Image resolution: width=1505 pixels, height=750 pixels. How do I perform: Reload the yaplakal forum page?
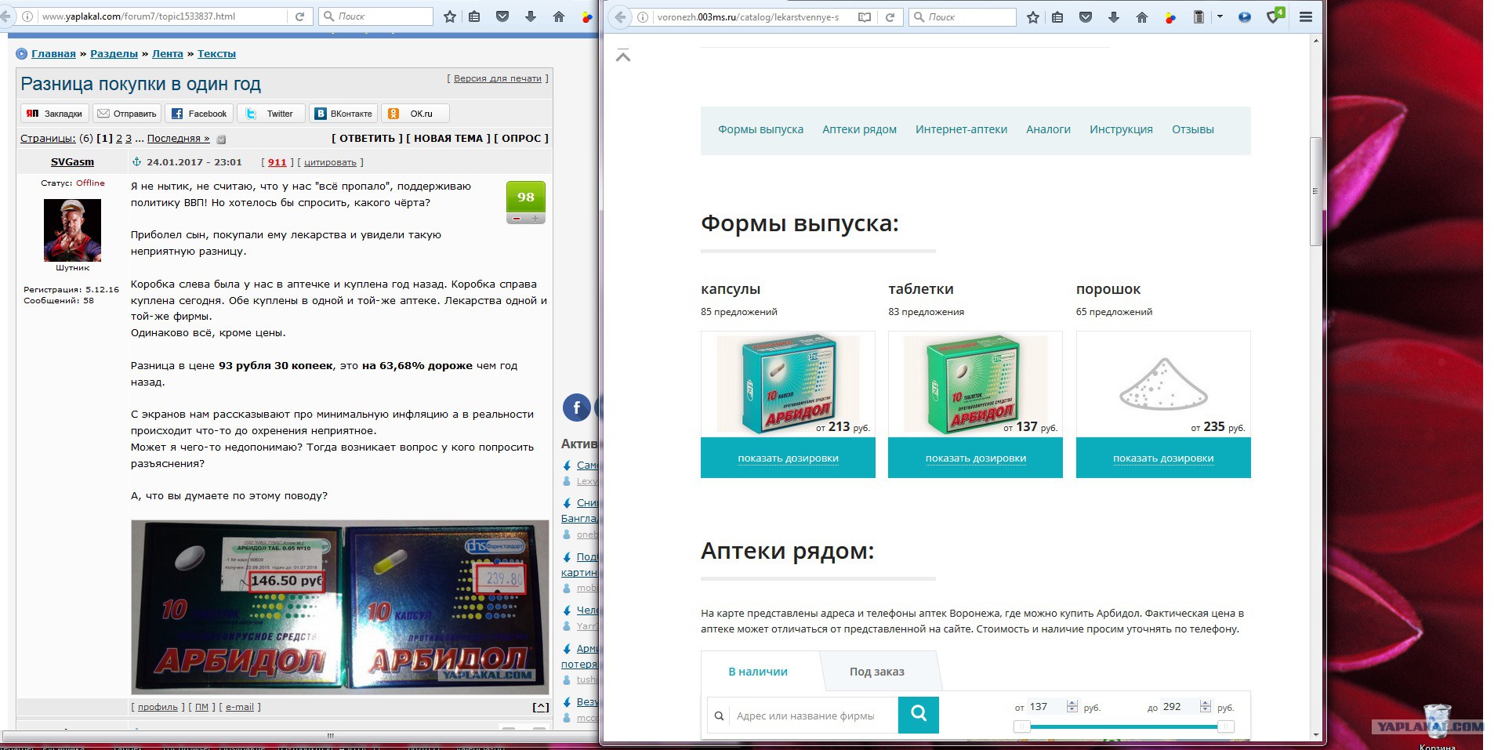pyautogui.click(x=299, y=16)
